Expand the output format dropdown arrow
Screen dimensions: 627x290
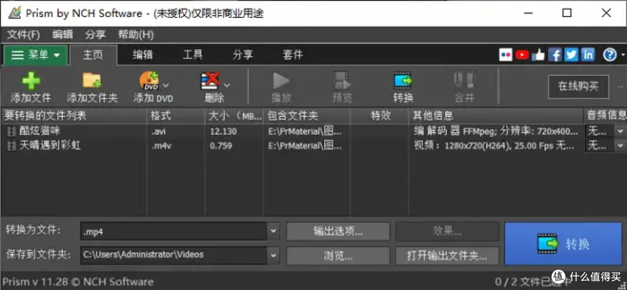(x=273, y=232)
